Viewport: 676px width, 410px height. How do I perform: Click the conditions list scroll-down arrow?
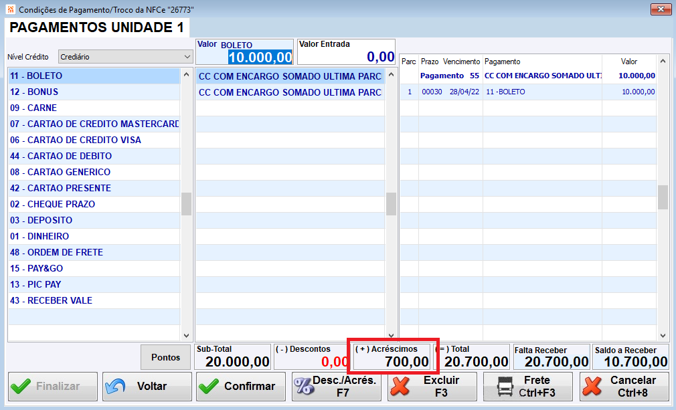[x=391, y=336]
